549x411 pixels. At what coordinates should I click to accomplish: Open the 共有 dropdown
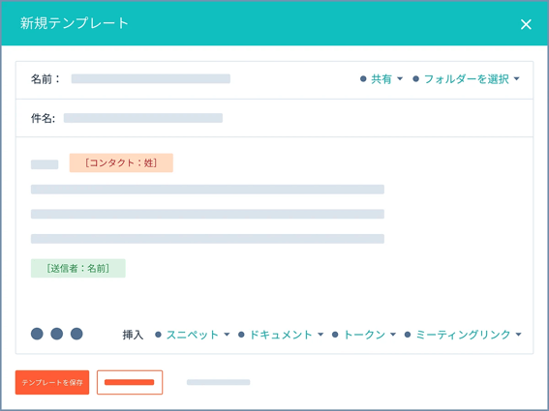click(381, 79)
